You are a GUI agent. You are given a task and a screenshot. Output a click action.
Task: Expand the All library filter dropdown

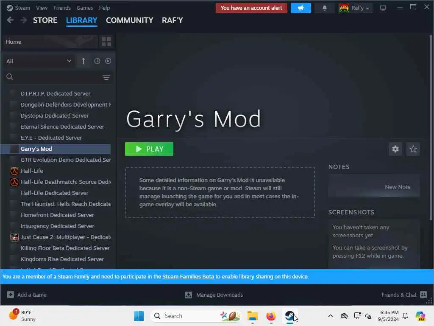(x=39, y=61)
